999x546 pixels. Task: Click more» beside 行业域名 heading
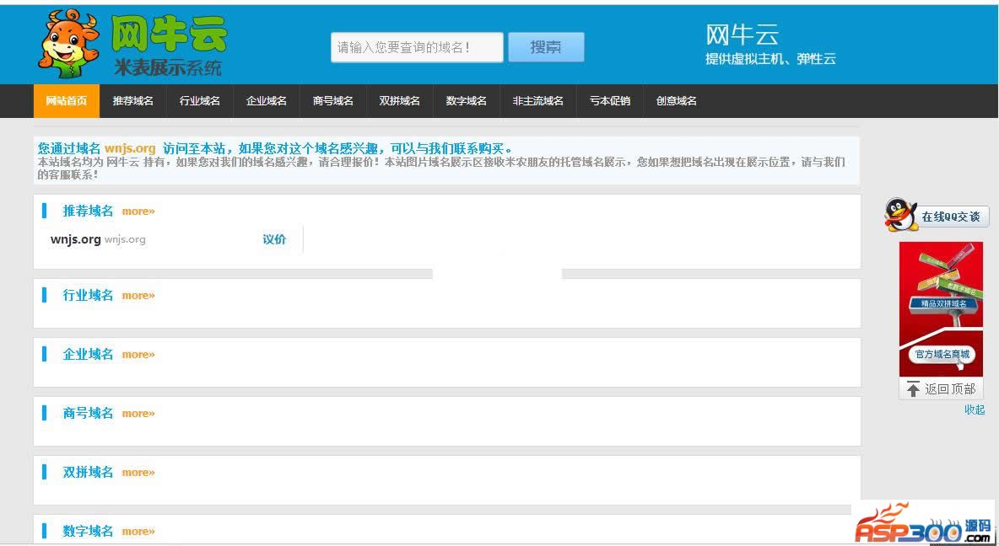pyautogui.click(x=138, y=295)
